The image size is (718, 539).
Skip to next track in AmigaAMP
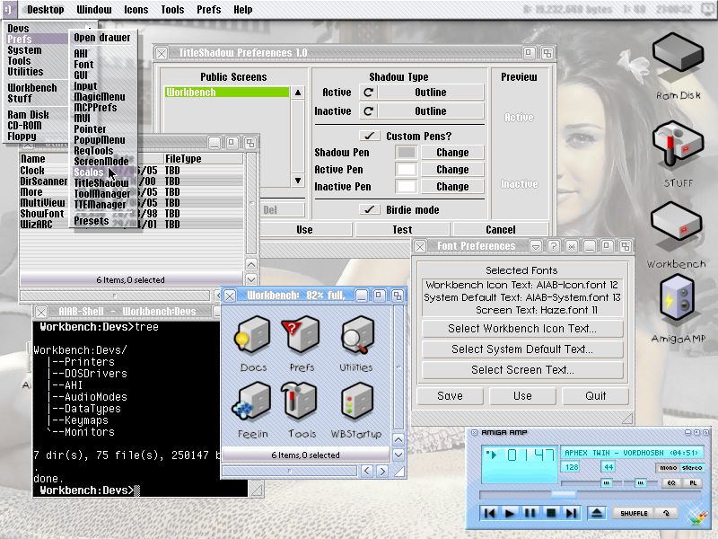(x=571, y=513)
